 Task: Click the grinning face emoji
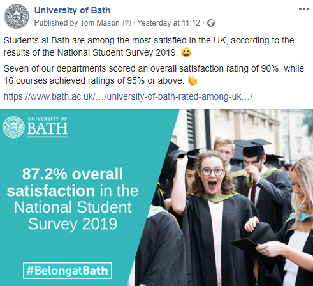click(x=186, y=52)
